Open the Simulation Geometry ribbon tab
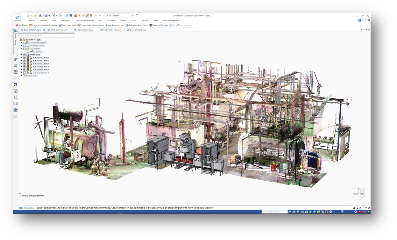The width and height of the screenshot is (397, 240). pos(85,21)
